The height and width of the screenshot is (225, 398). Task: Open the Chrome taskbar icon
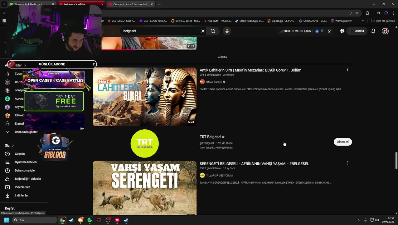pyautogui.click(x=62, y=220)
